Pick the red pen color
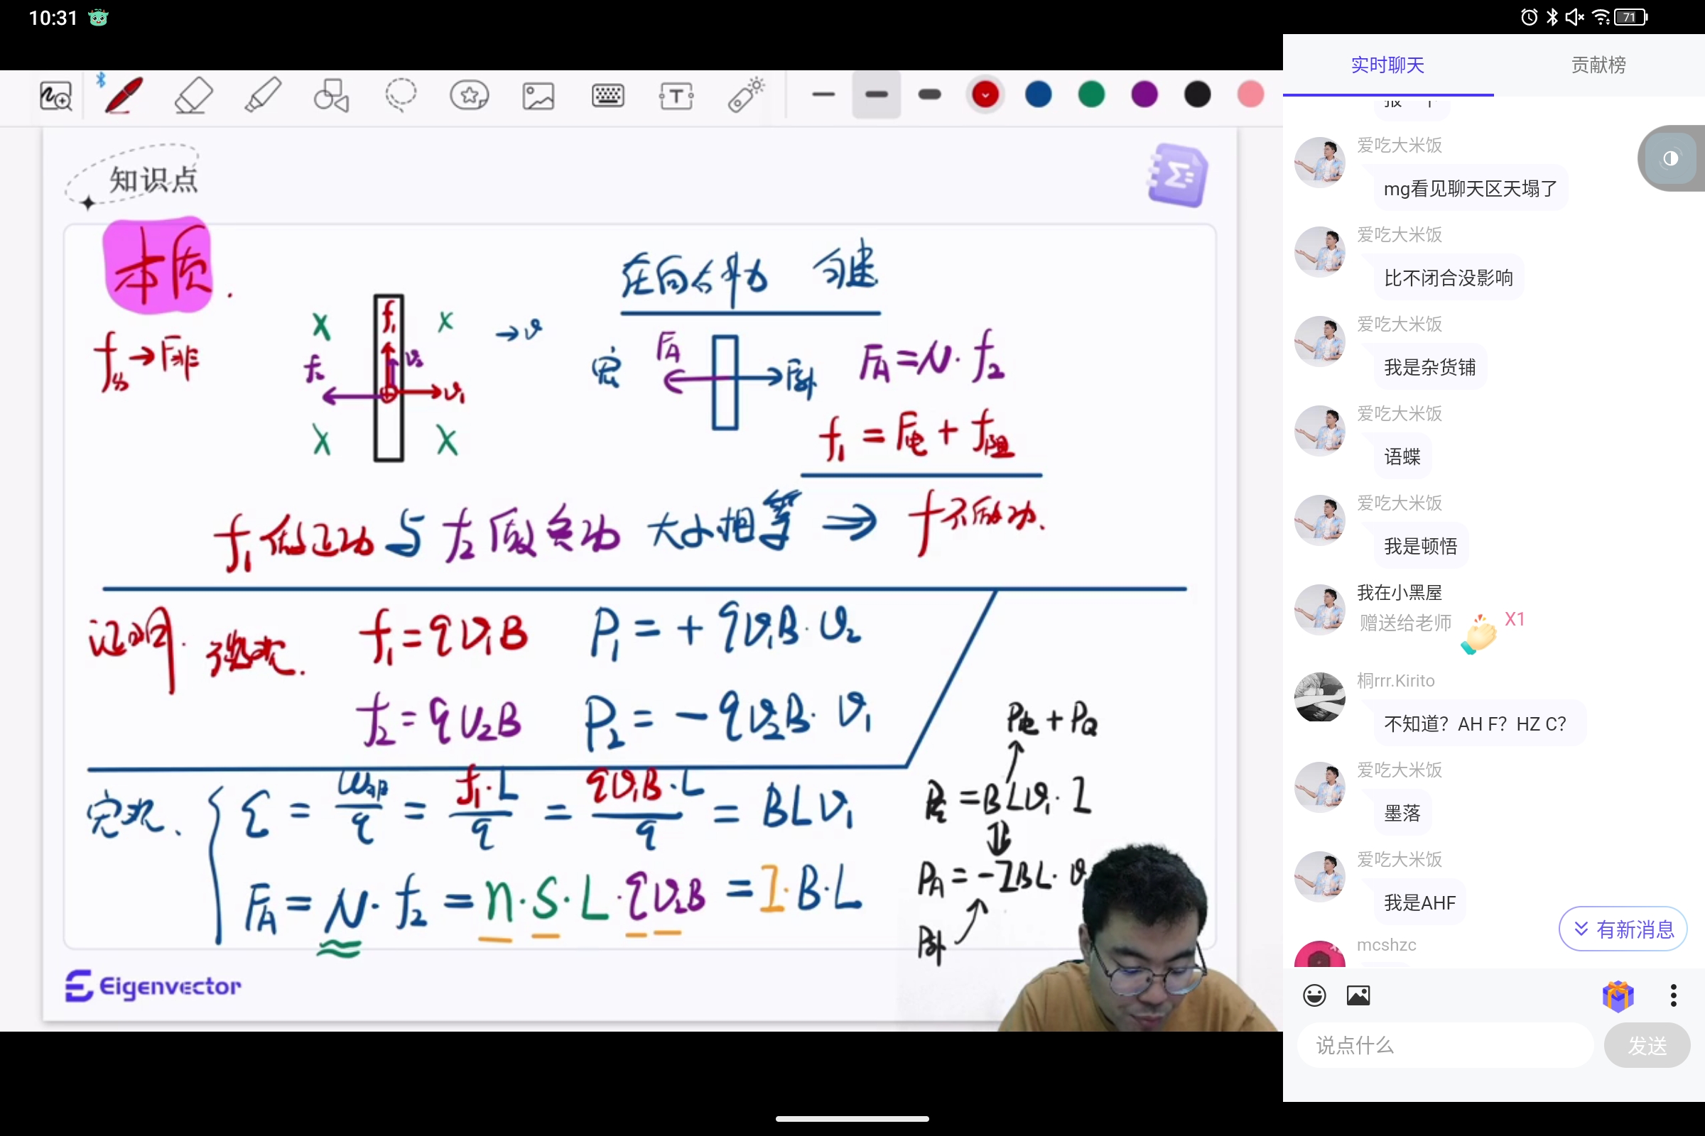This screenshot has height=1136, width=1705. pyautogui.click(x=985, y=94)
